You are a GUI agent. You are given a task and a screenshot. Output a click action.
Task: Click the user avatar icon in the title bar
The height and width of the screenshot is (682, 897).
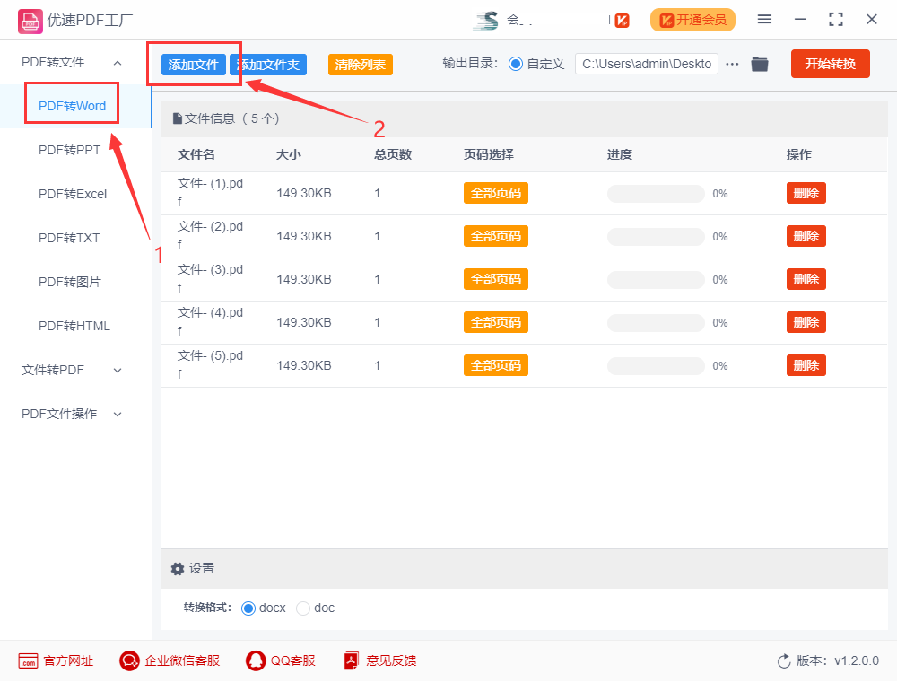[485, 20]
